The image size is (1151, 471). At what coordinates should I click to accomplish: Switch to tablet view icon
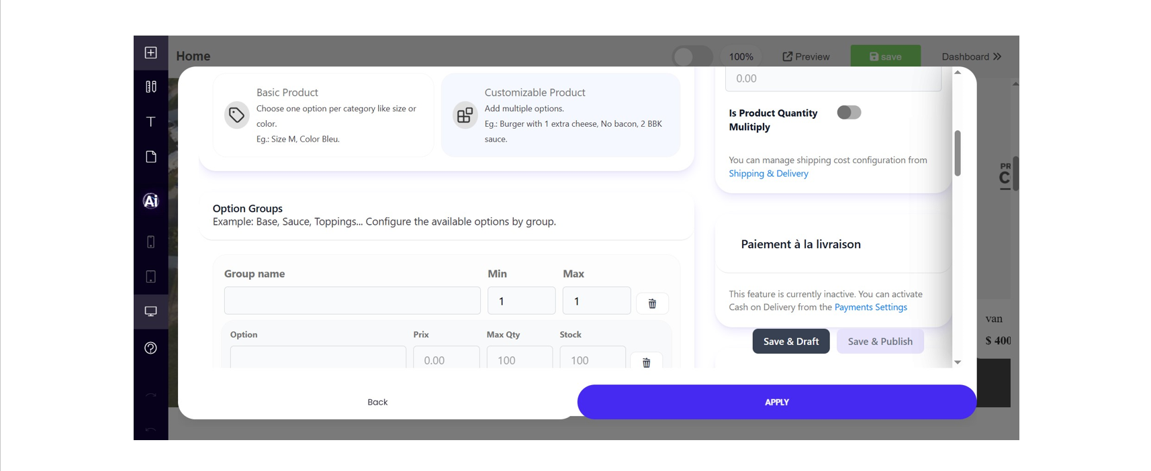point(150,276)
